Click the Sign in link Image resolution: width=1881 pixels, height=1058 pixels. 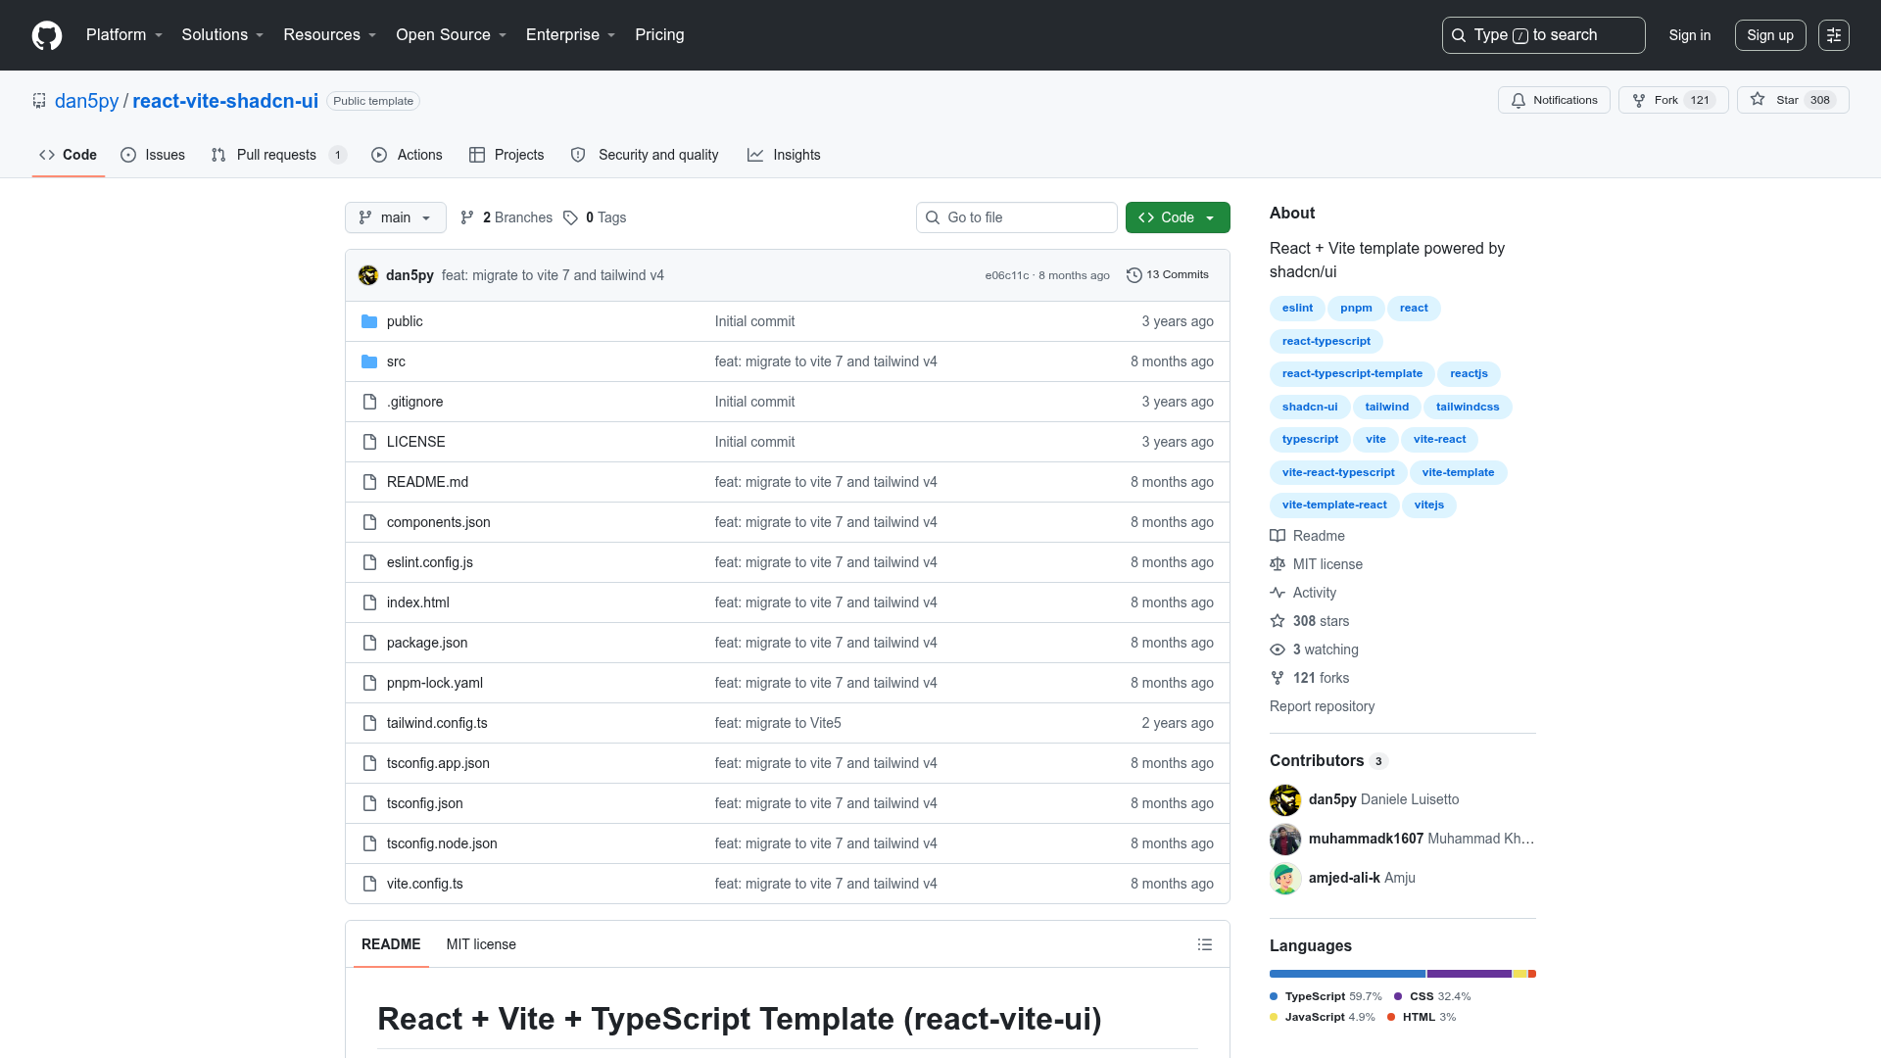(x=1690, y=35)
